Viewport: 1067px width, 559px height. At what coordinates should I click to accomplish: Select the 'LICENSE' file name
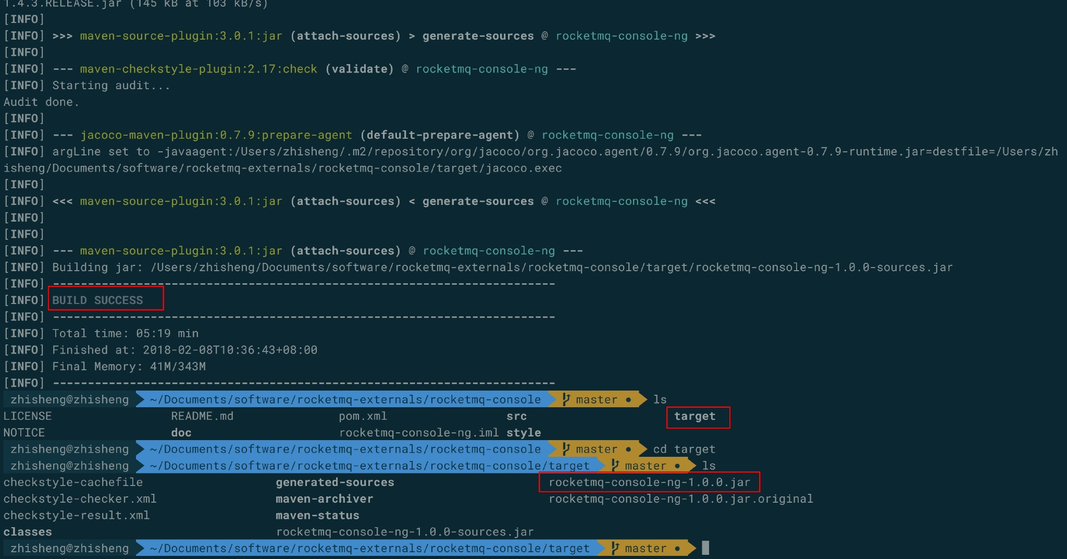pyautogui.click(x=28, y=416)
